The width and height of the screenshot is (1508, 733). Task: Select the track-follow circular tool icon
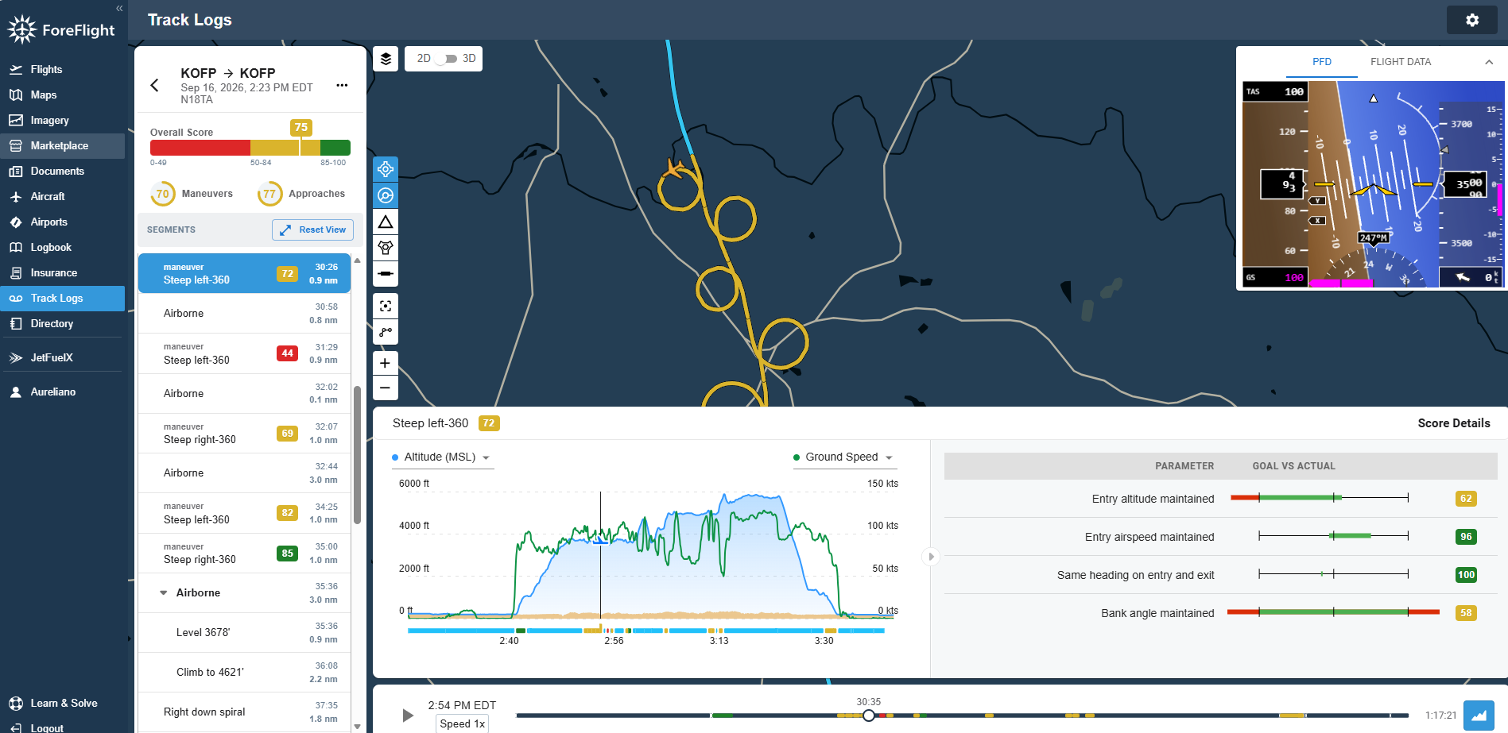[x=386, y=195]
